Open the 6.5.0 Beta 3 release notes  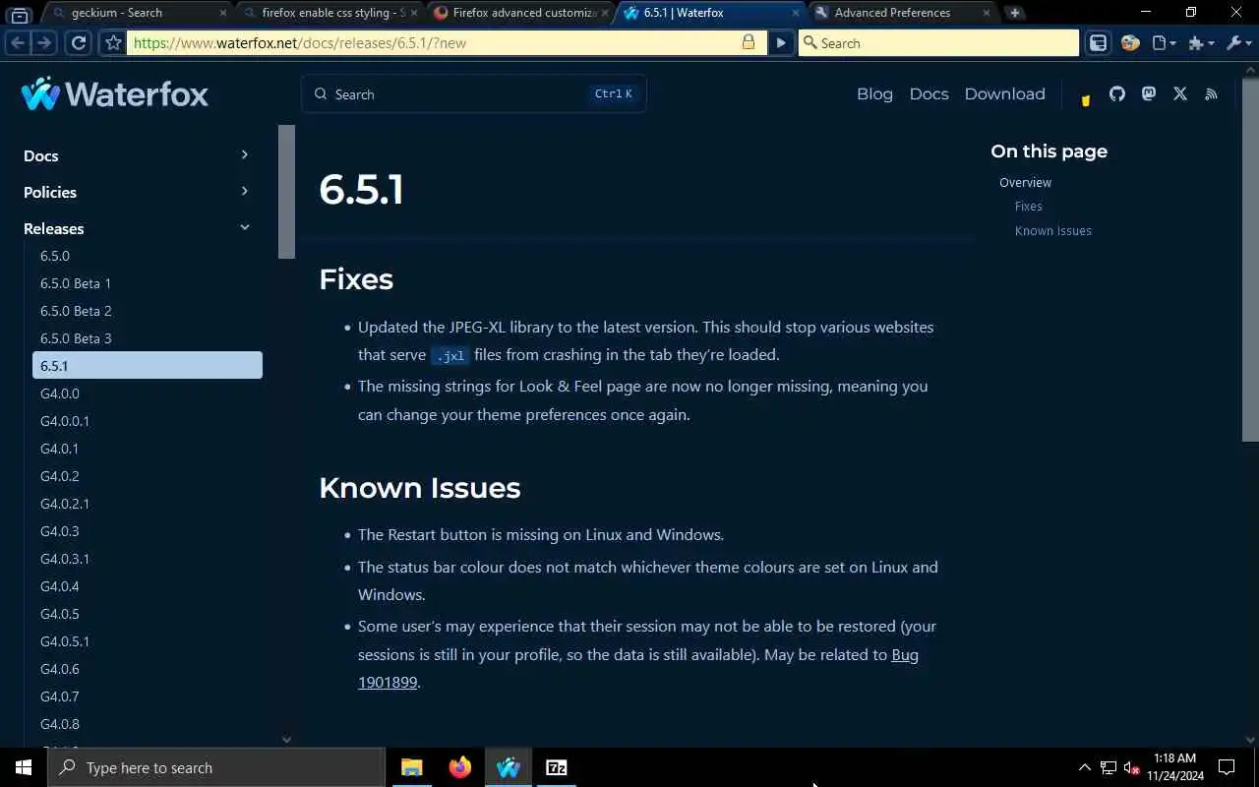[148, 338]
